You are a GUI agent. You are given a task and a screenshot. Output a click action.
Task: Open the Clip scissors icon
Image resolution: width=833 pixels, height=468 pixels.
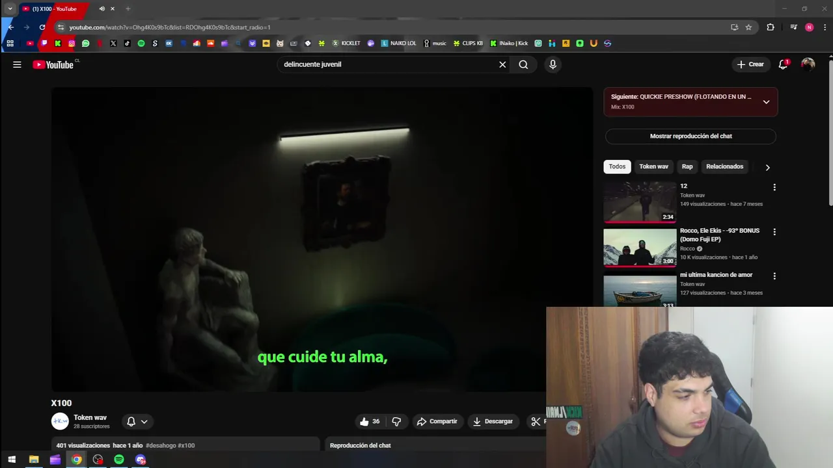point(536,421)
